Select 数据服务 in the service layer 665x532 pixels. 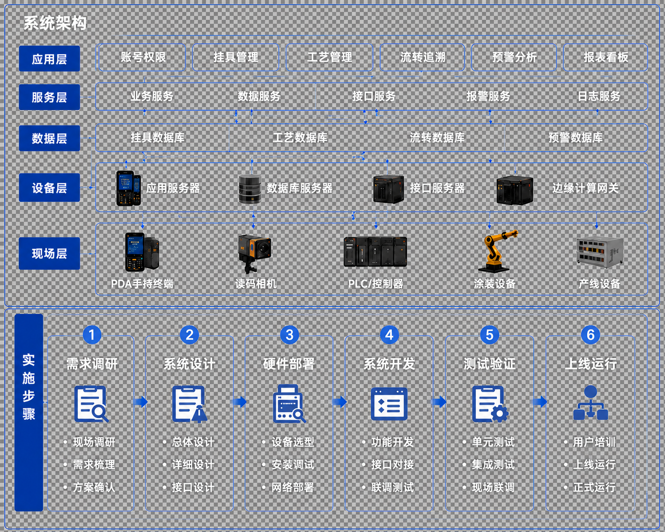coord(259,96)
